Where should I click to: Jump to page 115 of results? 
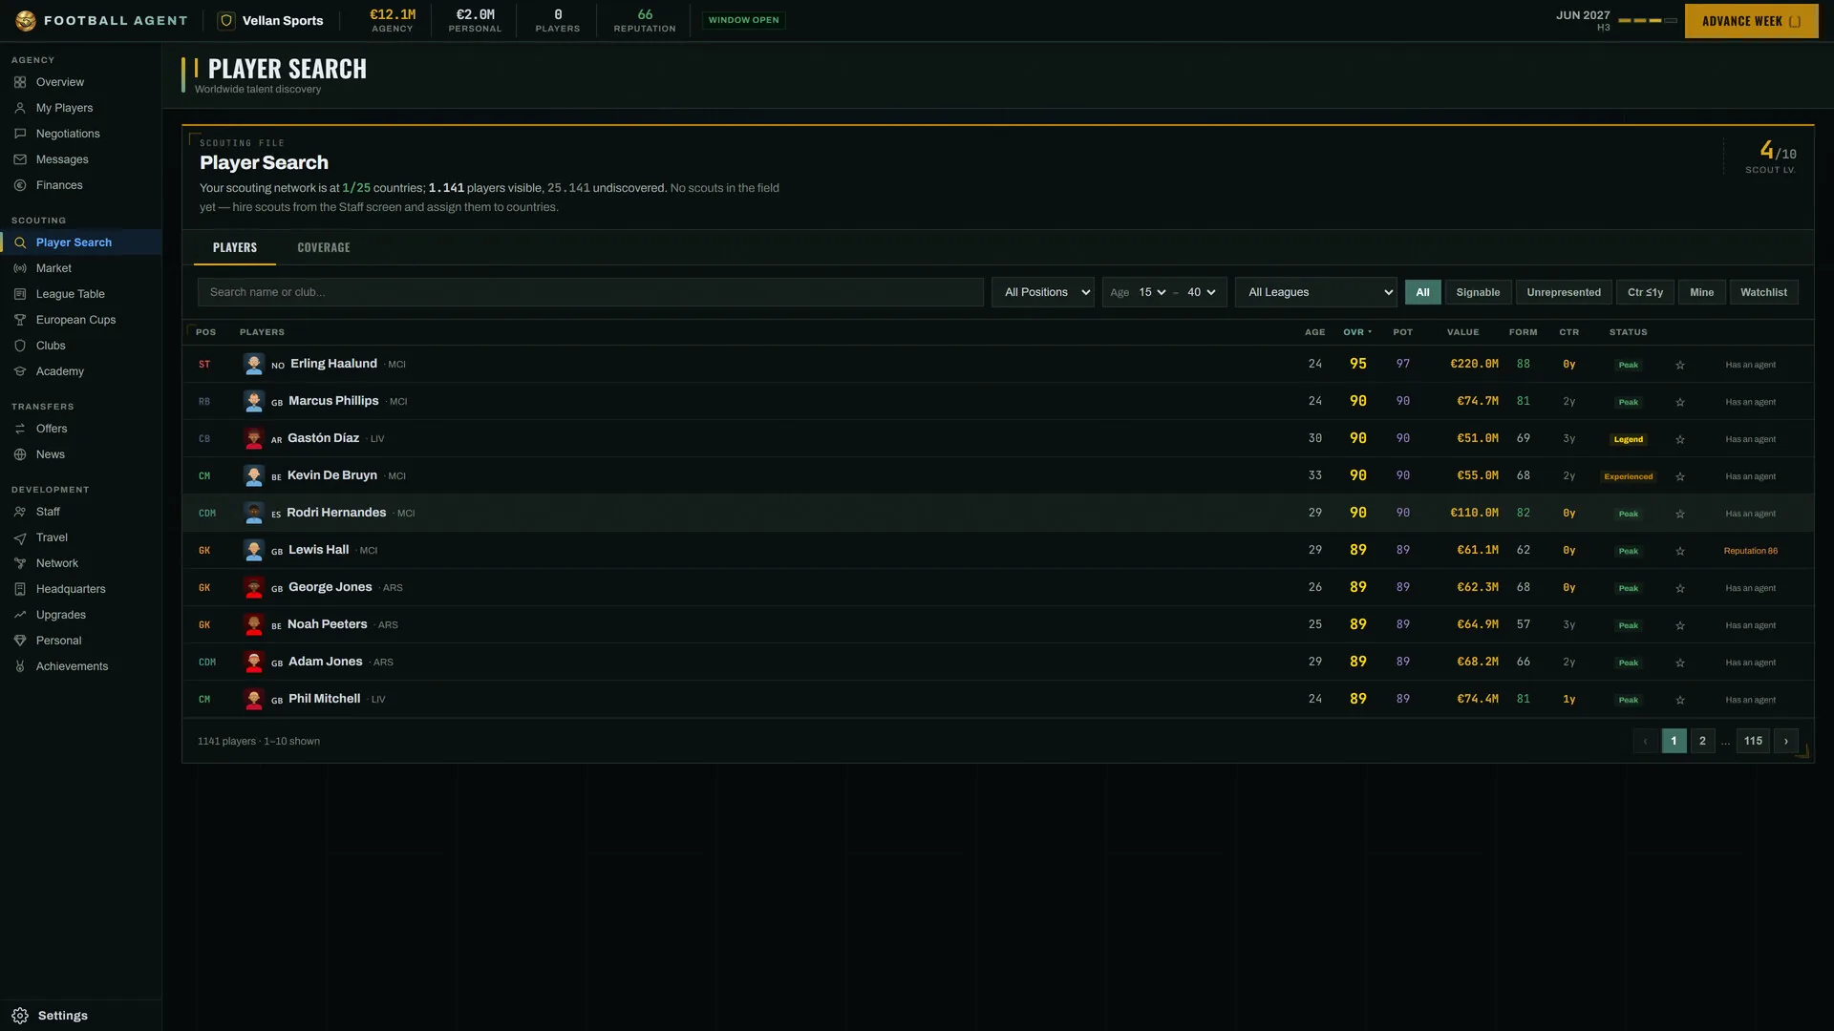pos(1753,741)
